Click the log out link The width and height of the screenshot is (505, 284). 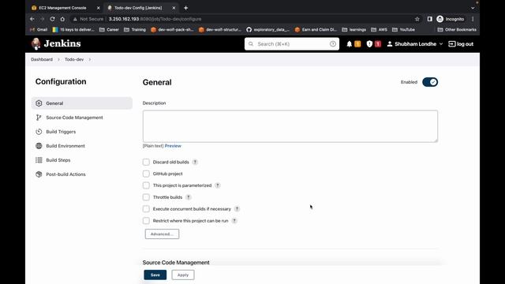(461, 44)
